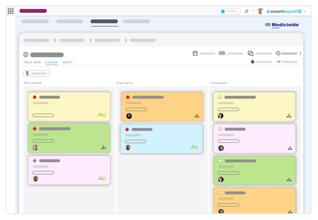This screenshot has height=220, width=318.
Task: Open hierarchy icon on yellow Completed card
Action: tap(289, 116)
